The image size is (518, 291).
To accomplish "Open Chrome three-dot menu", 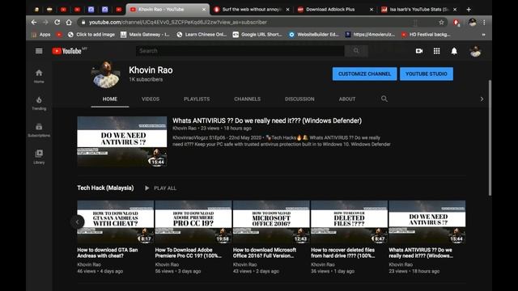I will pyautogui.click(x=484, y=22).
